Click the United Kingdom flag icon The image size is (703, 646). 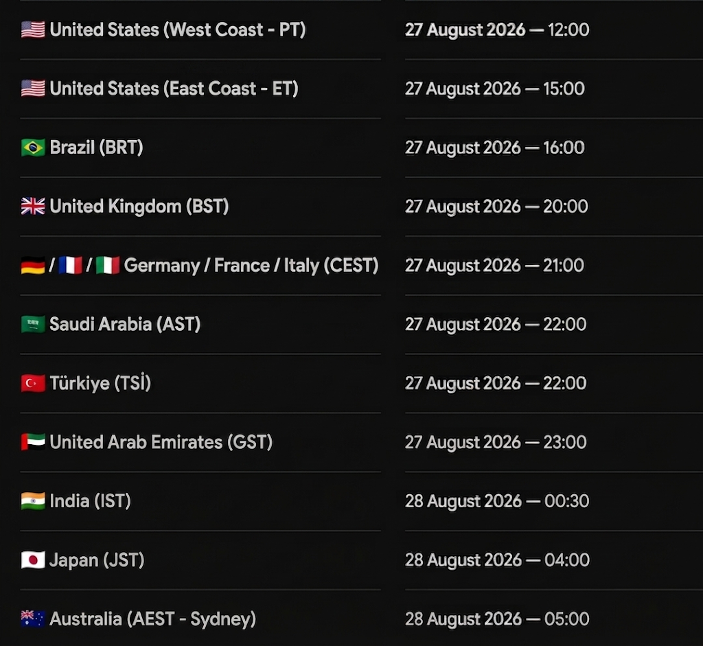click(33, 207)
